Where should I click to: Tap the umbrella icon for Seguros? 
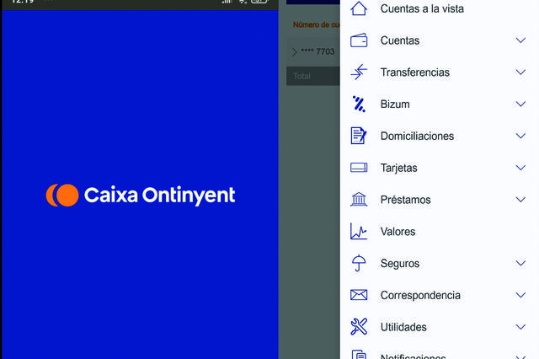tap(359, 263)
